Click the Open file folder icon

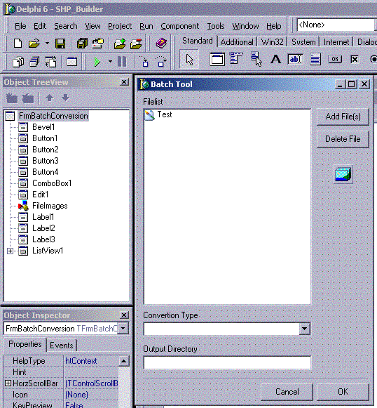pos(34,44)
